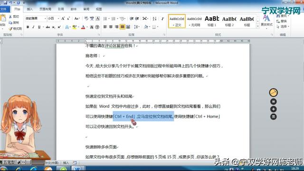
Task: Open the Numbering list dropdown arrow
Action: click(x=117, y=19)
